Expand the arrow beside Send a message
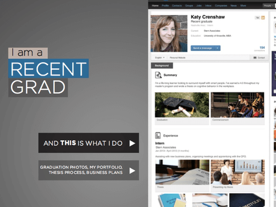Image resolution: width=276 pixels, height=207 pixels. (217, 48)
